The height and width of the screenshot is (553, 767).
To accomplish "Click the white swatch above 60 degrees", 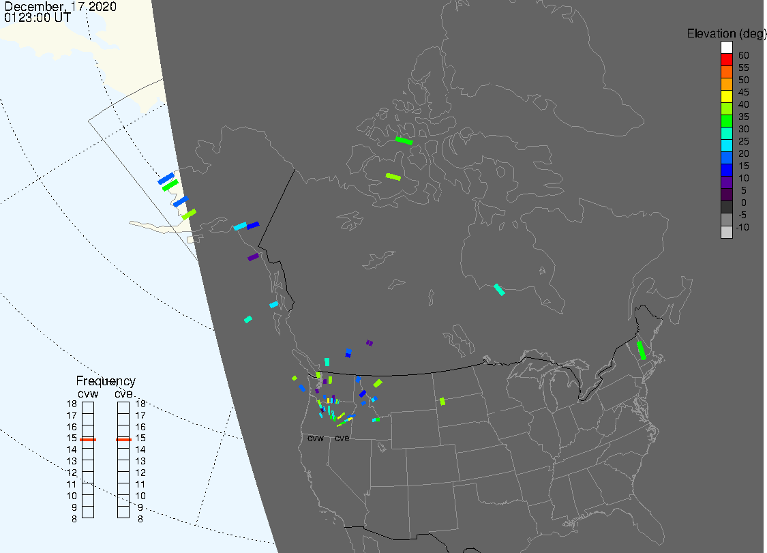I will [726, 48].
